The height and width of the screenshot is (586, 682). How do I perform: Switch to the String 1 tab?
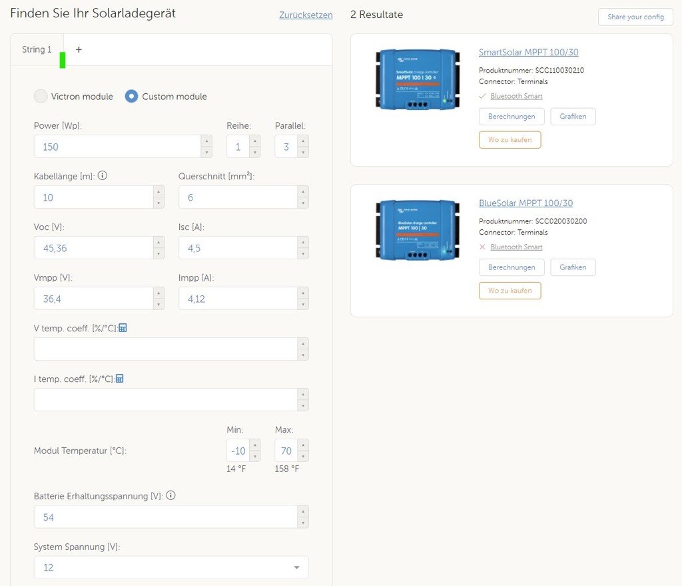click(x=37, y=49)
